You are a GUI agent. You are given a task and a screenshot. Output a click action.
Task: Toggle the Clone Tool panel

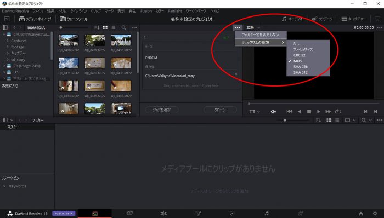click(x=74, y=19)
